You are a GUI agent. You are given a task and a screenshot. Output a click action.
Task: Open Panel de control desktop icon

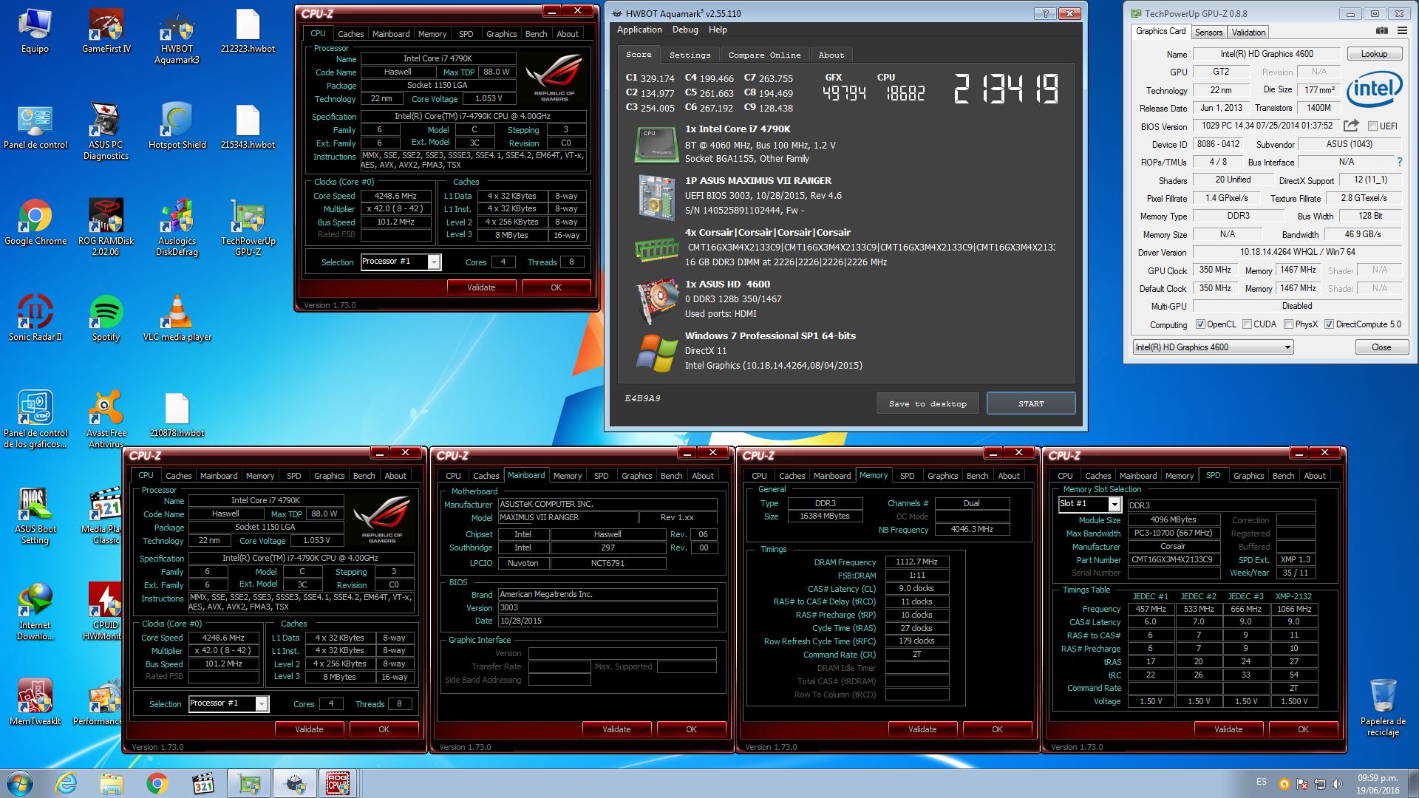(35, 127)
